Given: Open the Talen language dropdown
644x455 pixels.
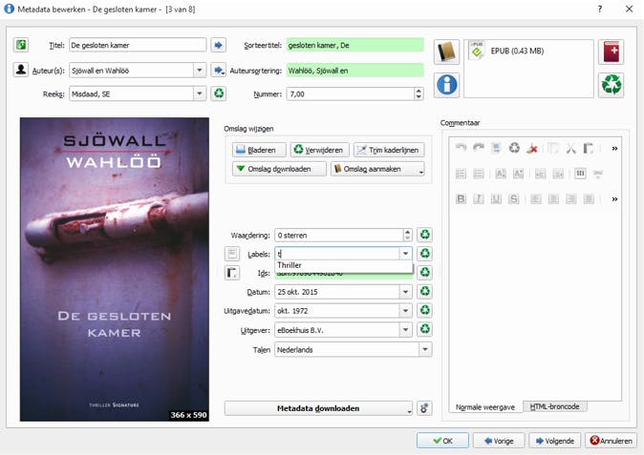Looking at the screenshot, I should pyautogui.click(x=425, y=349).
